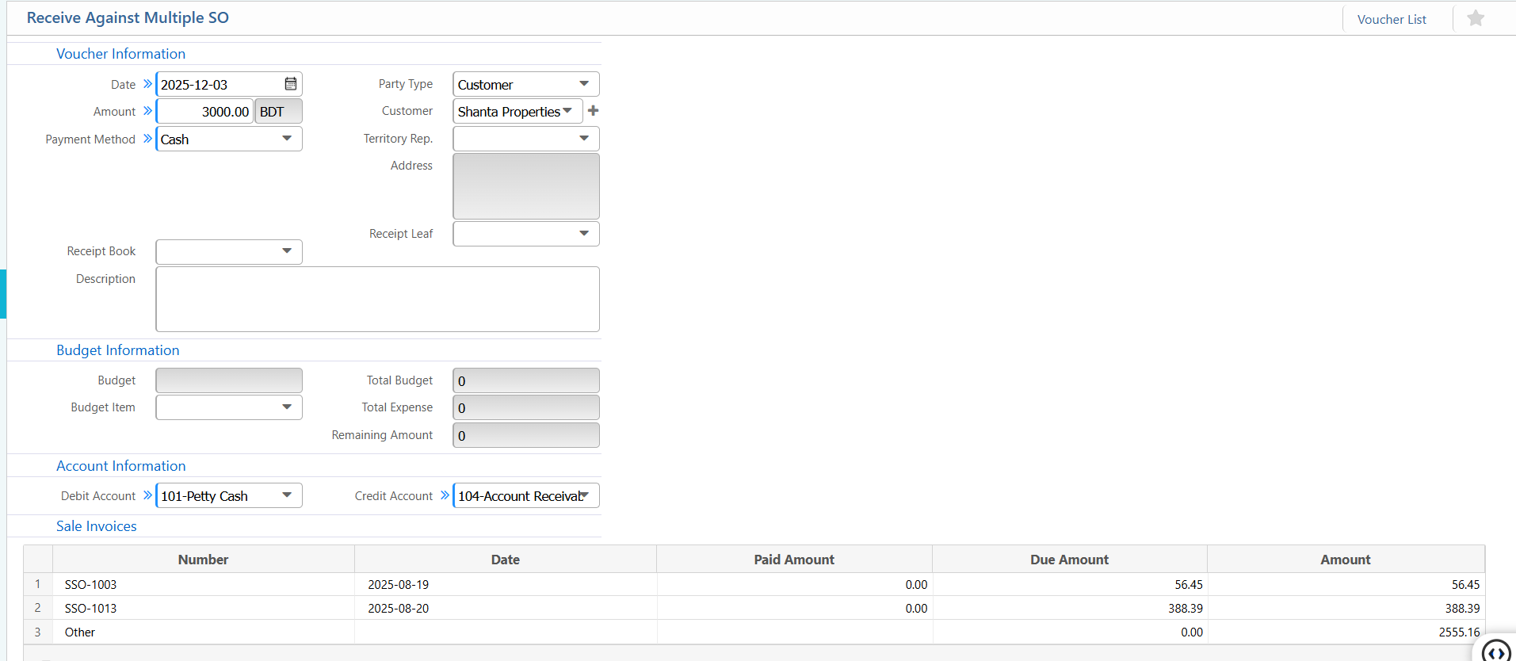
Task: Click the SSO-1013 amount cell 388.39
Action: pos(1346,608)
